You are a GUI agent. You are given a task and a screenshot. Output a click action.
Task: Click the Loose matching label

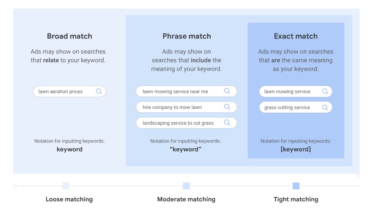point(69,199)
